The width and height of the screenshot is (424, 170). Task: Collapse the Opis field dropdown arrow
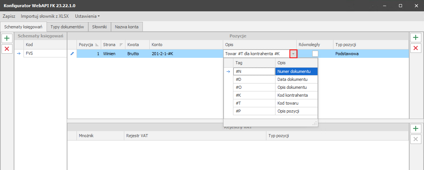293,54
